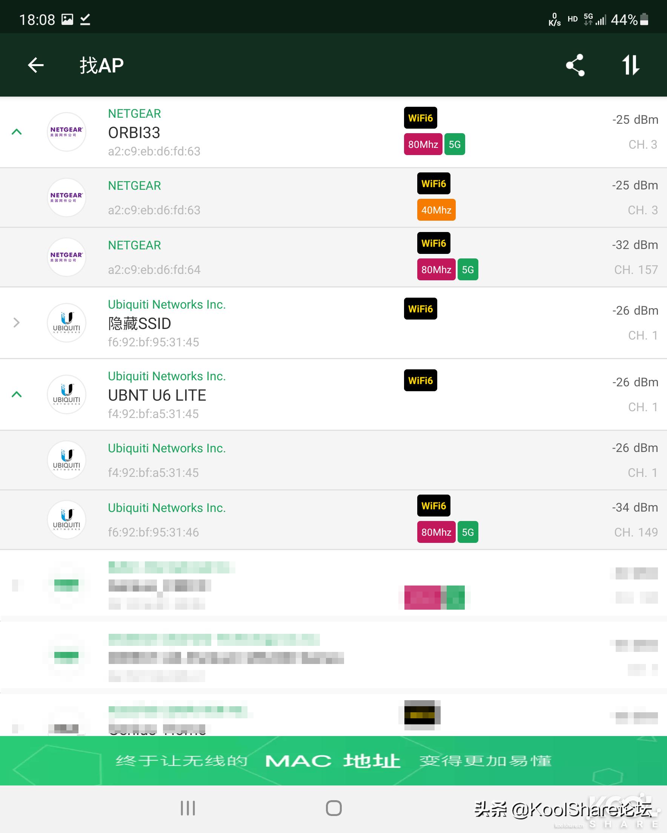Tap the MAC address under UBNT U6 LITE

click(154, 414)
